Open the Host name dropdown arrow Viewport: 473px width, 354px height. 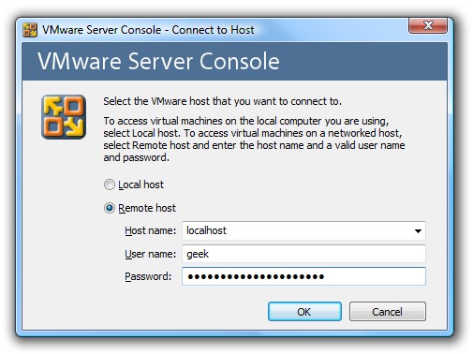coord(418,231)
